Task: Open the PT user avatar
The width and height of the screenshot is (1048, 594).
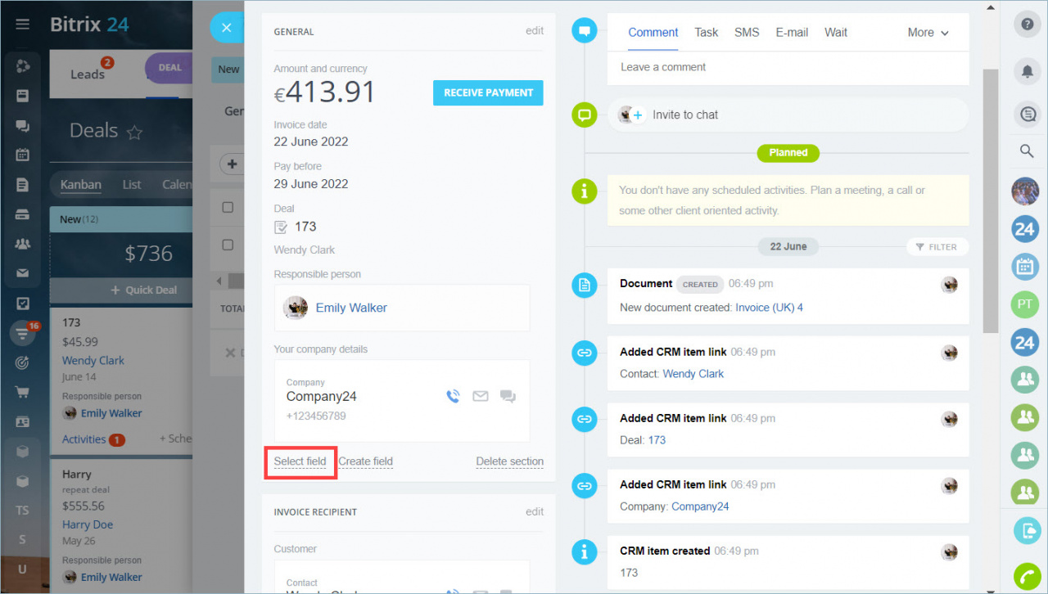Action: tap(1025, 304)
